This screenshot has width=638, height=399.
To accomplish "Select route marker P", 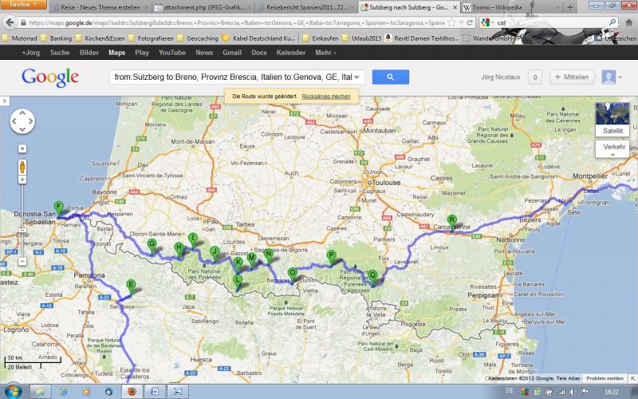I will [x=332, y=257].
